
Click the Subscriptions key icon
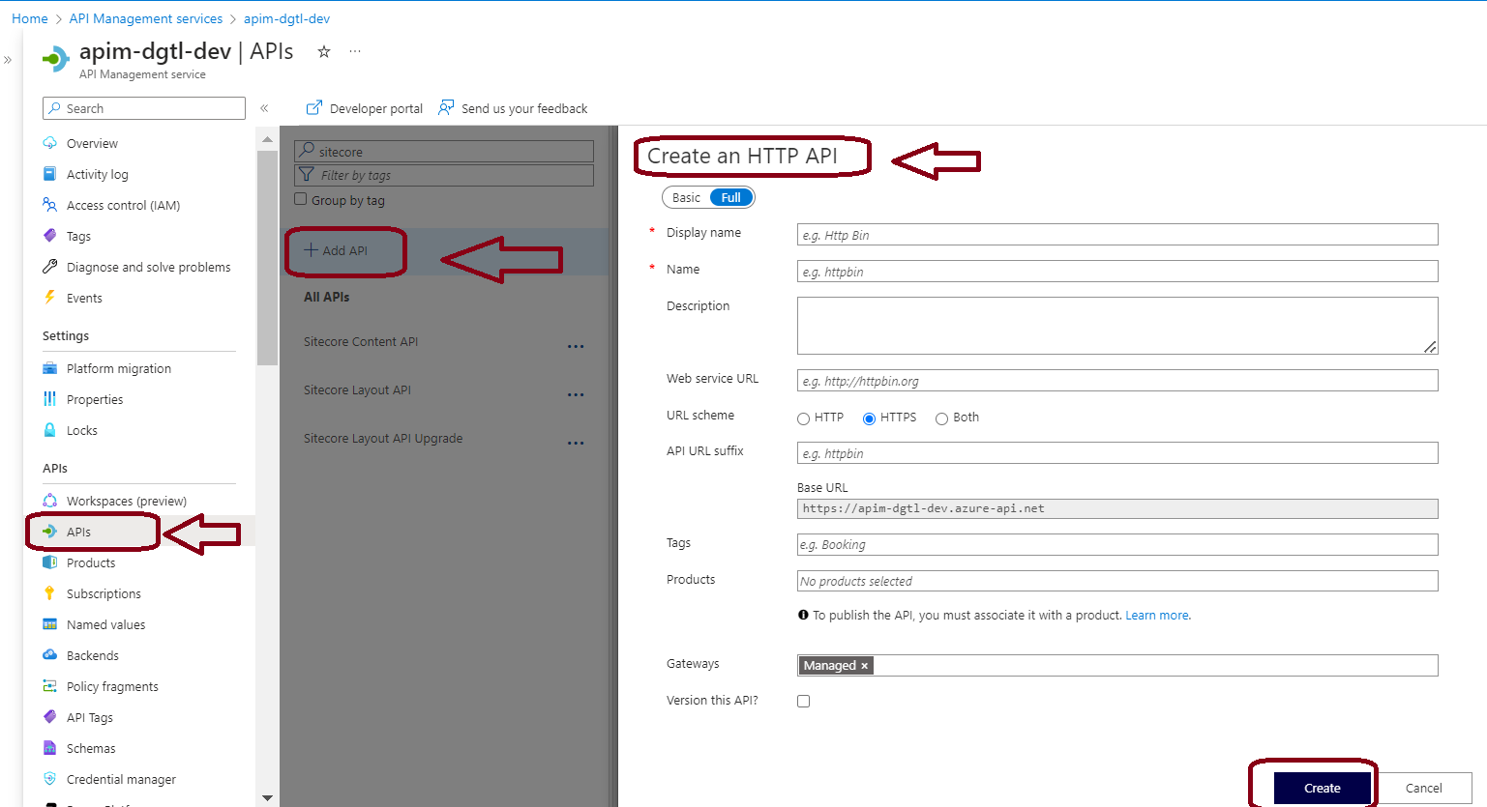pos(50,593)
